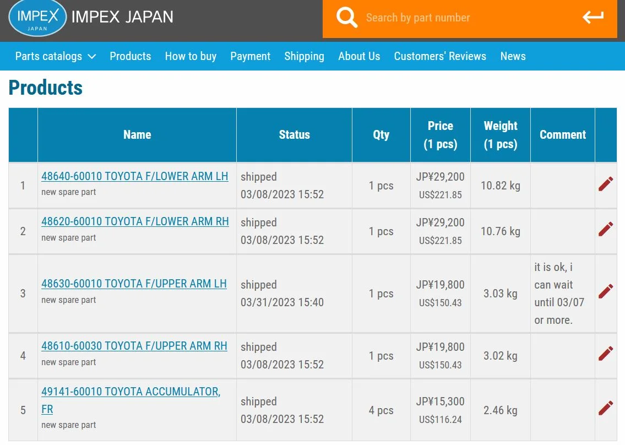Image resolution: width=625 pixels, height=445 pixels.
Task: Open 48620-60010 TOYOTA F/LOWER ARM RH link
Action: pos(135,222)
